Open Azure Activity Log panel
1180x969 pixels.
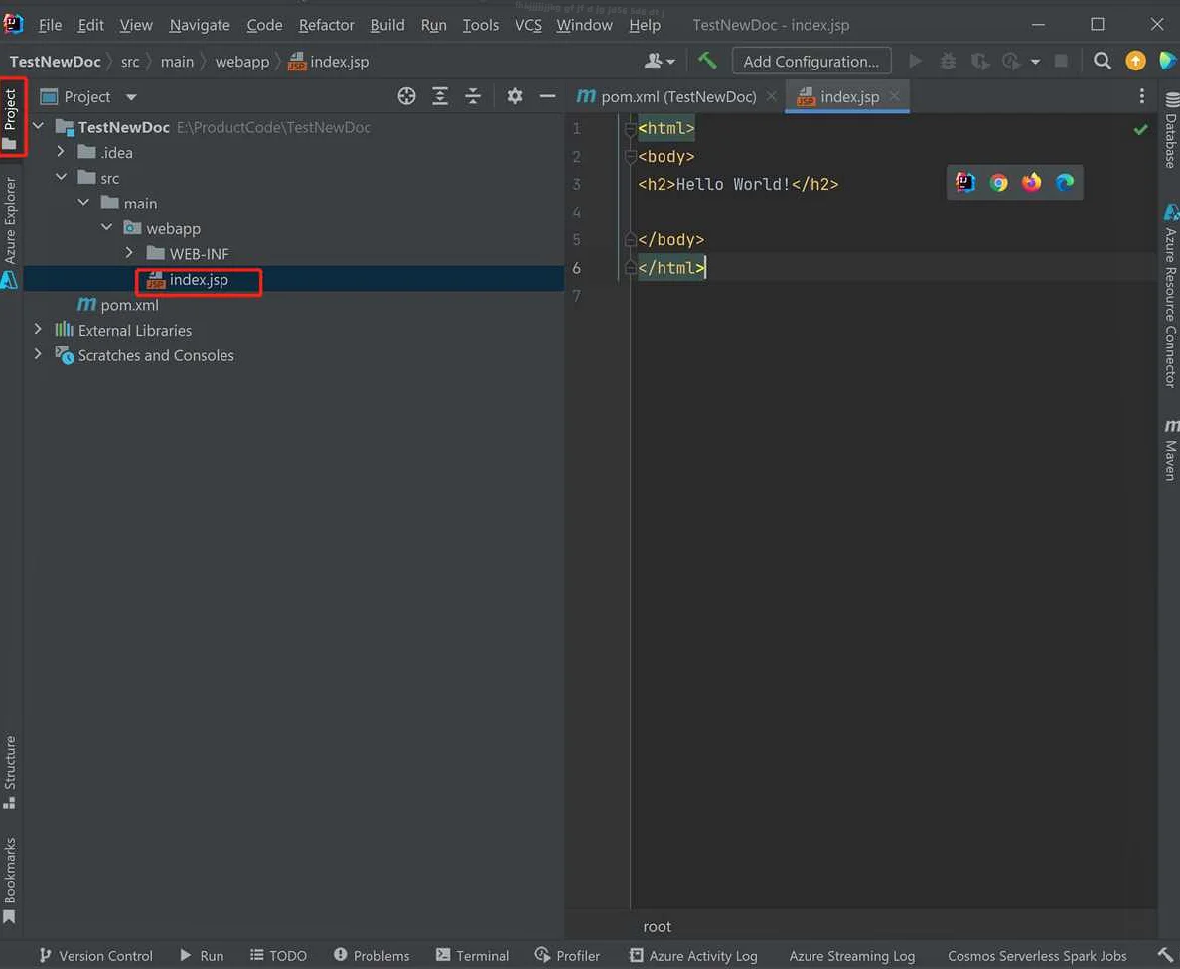[x=693, y=955]
